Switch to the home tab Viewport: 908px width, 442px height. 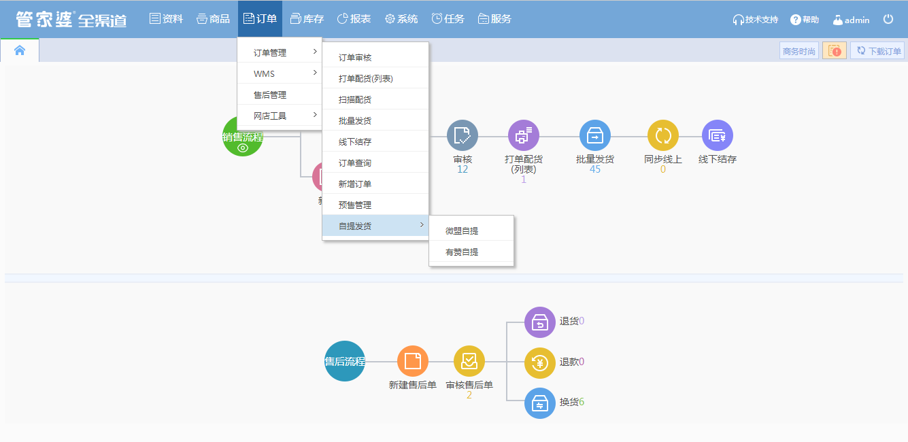20,50
